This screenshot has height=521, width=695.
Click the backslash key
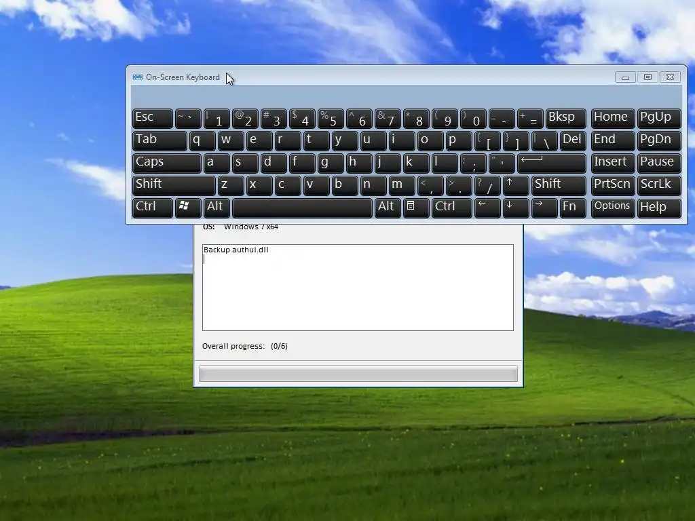point(544,140)
